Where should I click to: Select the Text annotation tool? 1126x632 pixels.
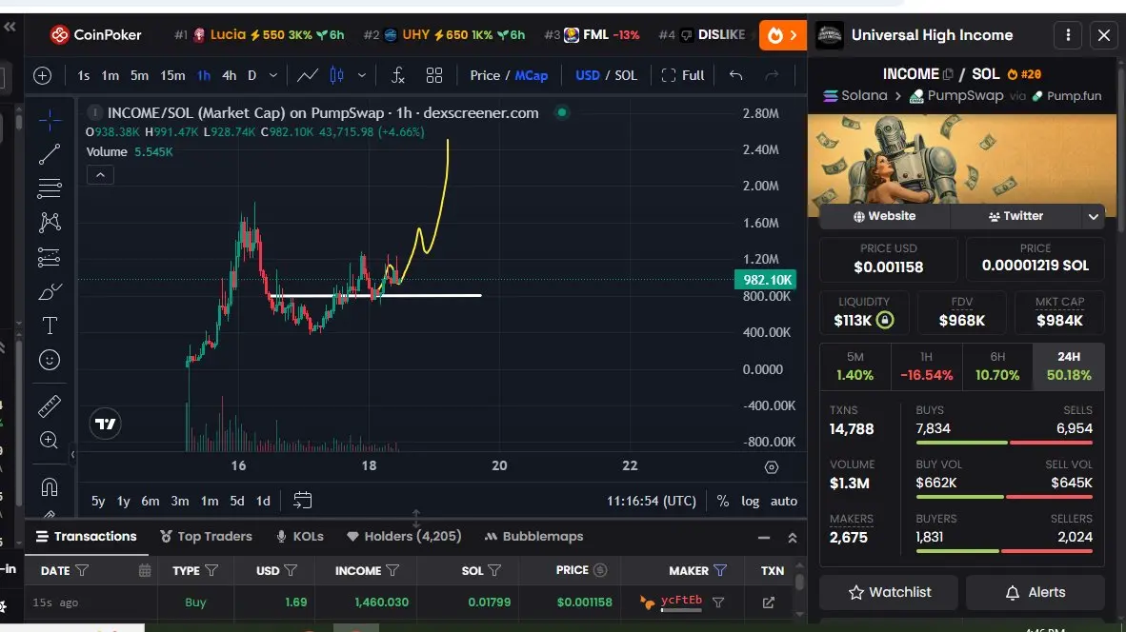tap(50, 326)
